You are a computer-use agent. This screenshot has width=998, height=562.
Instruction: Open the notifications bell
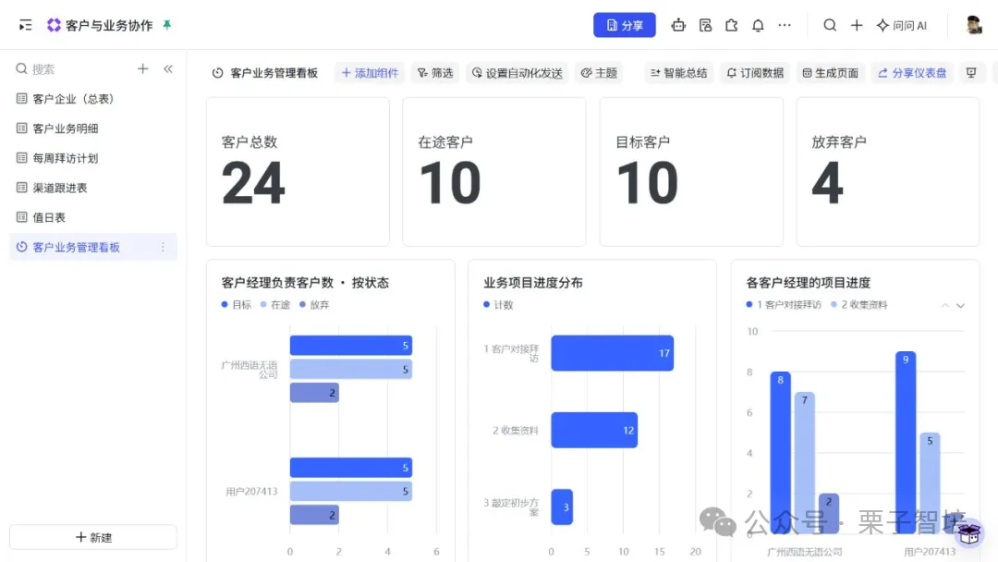758,26
